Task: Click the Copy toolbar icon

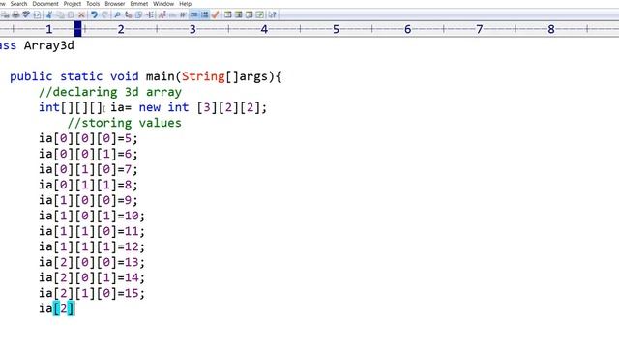Action: (60, 15)
